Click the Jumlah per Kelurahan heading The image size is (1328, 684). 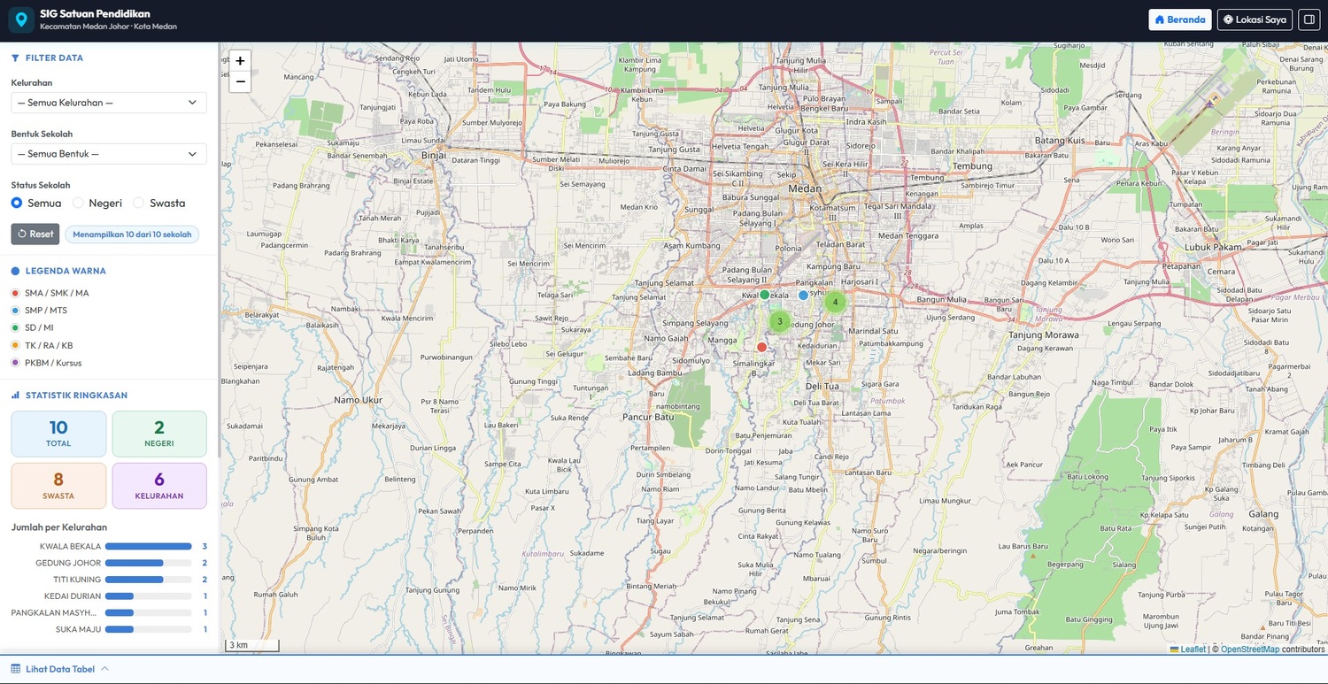[58, 527]
